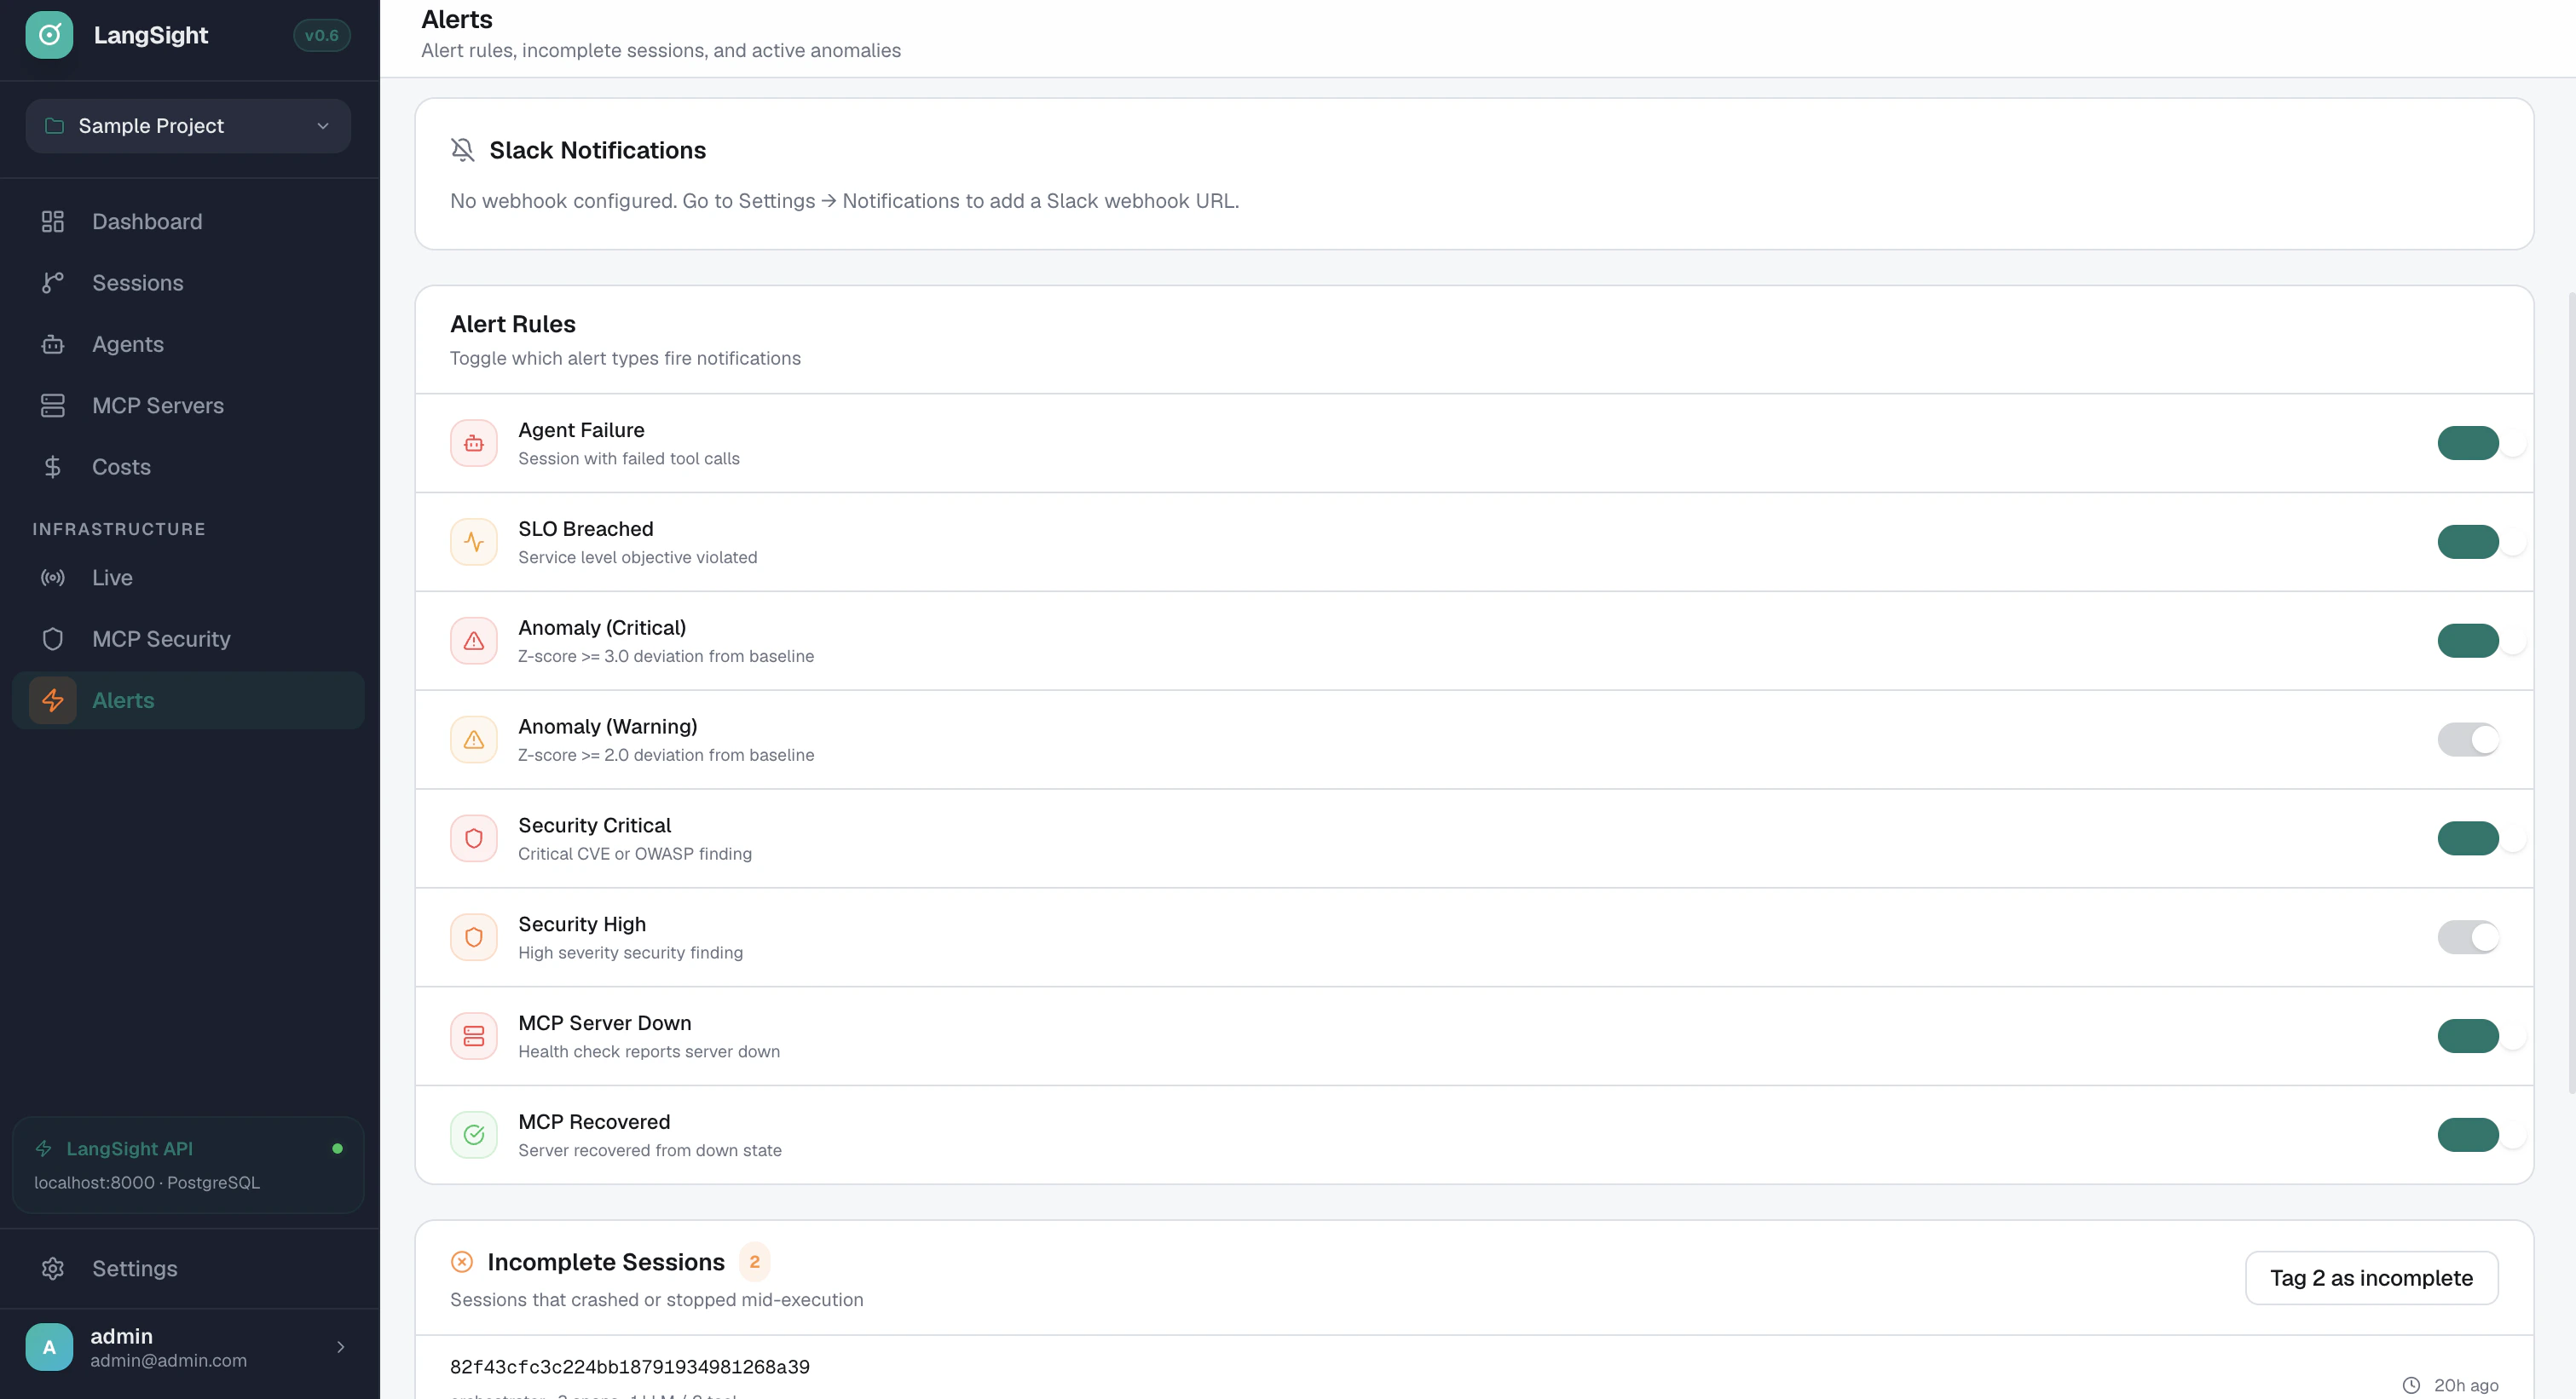Enable the Security High alert toggle

[x=2469, y=937]
